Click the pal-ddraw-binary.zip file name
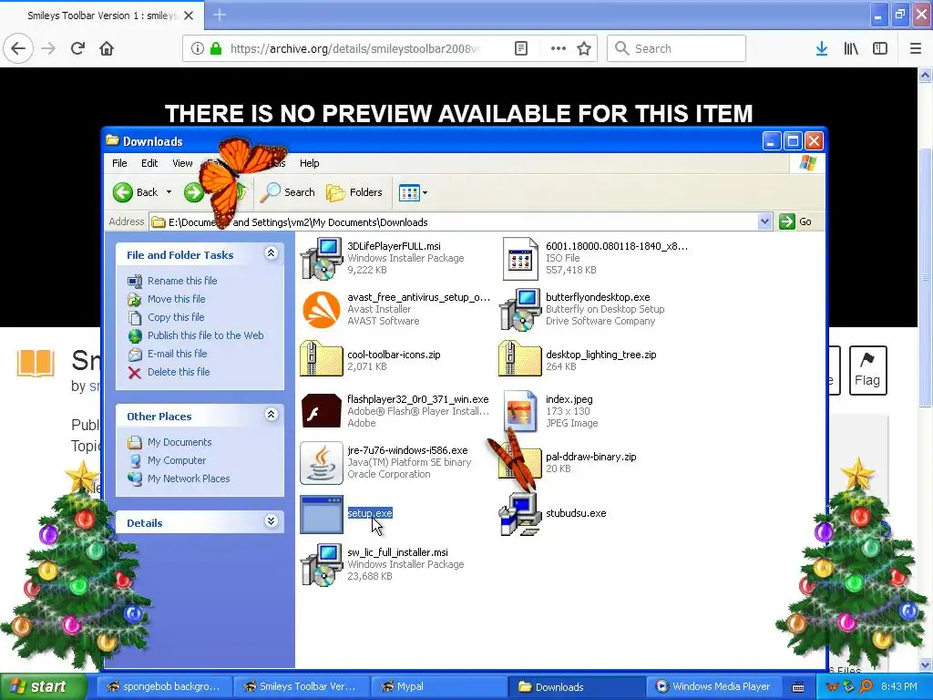 [590, 457]
